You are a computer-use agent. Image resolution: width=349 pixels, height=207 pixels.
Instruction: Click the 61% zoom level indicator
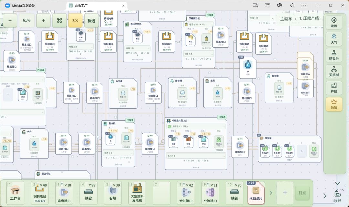click(x=27, y=20)
